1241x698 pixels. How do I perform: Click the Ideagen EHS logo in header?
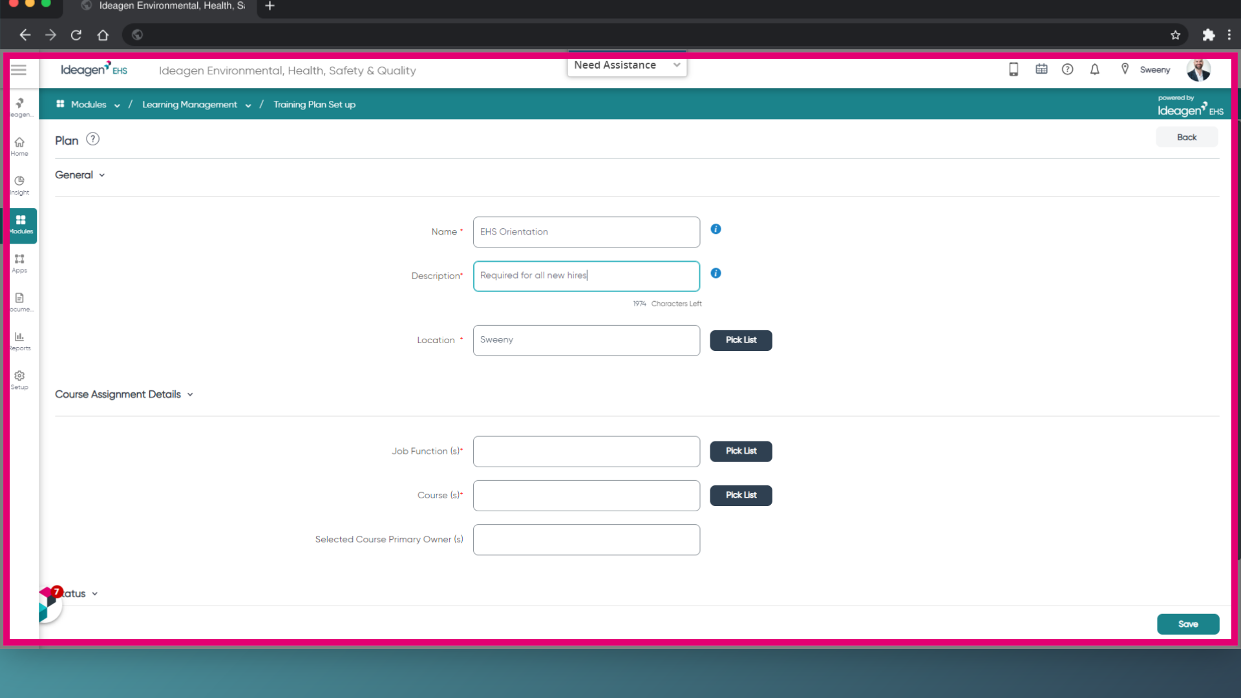[x=94, y=69]
